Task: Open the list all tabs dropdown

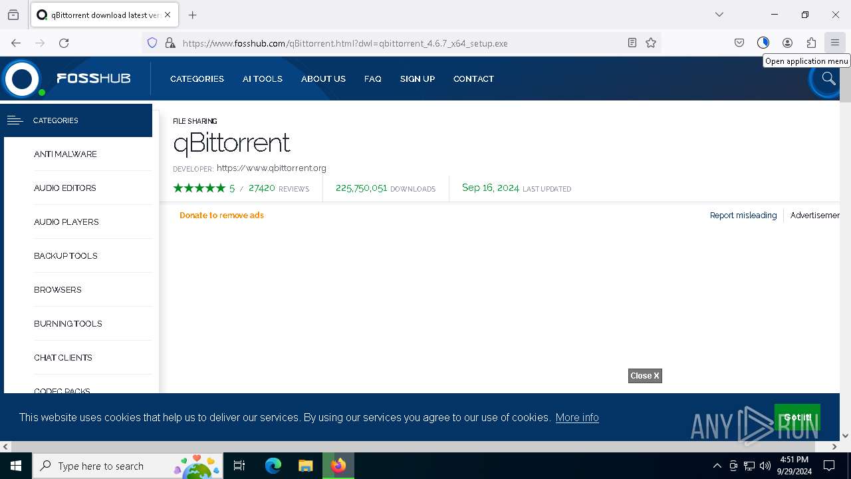Action: (719, 15)
